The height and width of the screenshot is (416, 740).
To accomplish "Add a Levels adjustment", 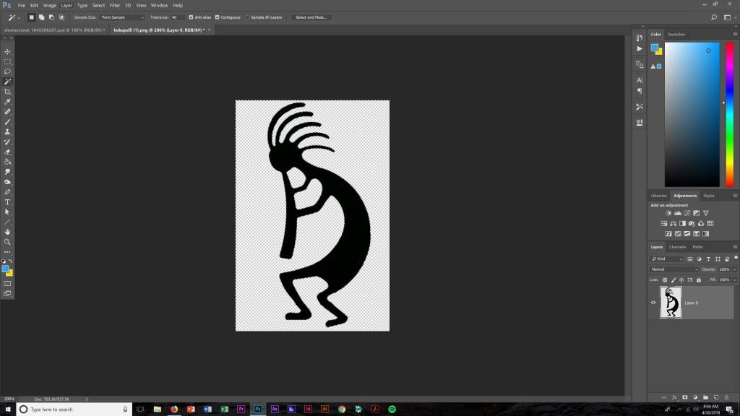I will pyautogui.click(x=678, y=213).
